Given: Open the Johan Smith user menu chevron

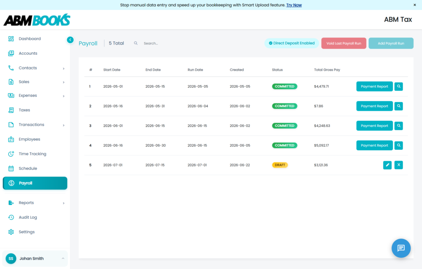Looking at the screenshot, I should 63,259.
